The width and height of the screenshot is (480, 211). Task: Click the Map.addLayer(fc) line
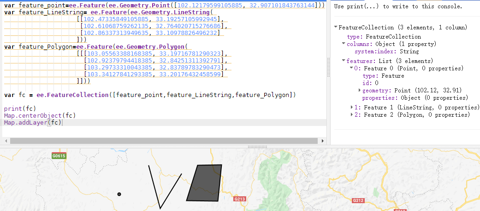point(33,123)
